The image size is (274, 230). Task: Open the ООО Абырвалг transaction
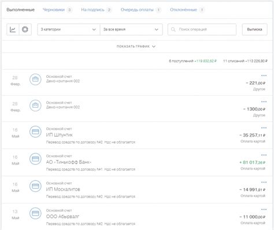coord(137,217)
